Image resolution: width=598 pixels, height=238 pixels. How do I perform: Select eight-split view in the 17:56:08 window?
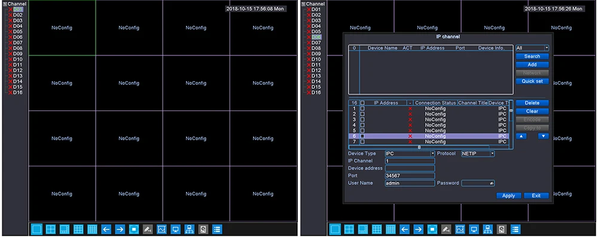click(x=65, y=229)
